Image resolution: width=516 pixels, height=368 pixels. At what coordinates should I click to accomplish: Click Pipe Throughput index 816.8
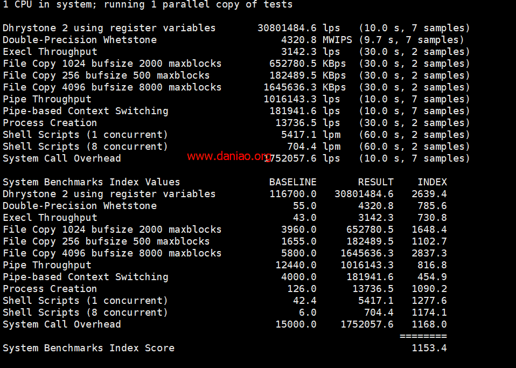[433, 265]
